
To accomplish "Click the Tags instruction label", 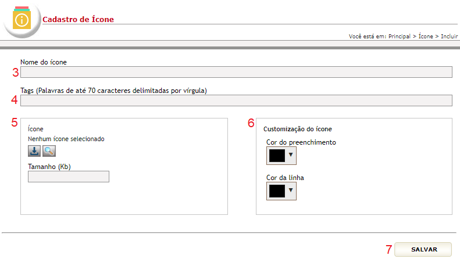I will (113, 91).
